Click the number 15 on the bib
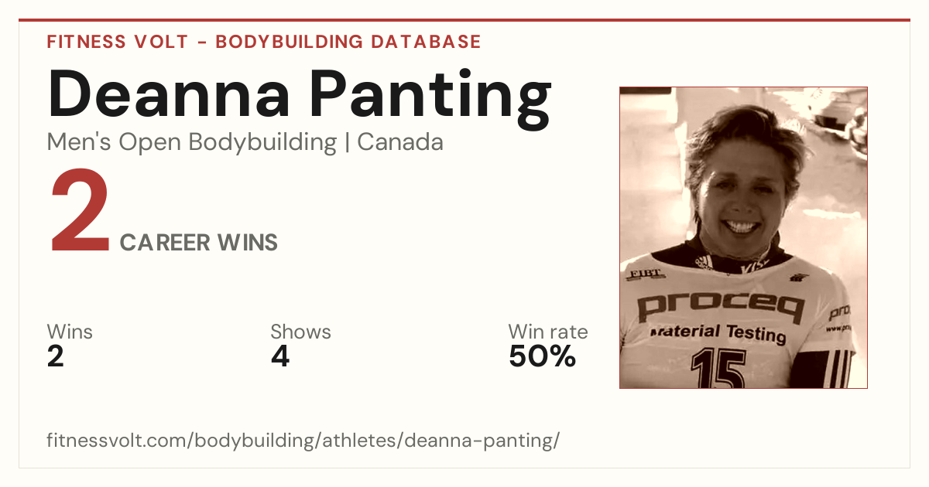 (x=719, y=370)
